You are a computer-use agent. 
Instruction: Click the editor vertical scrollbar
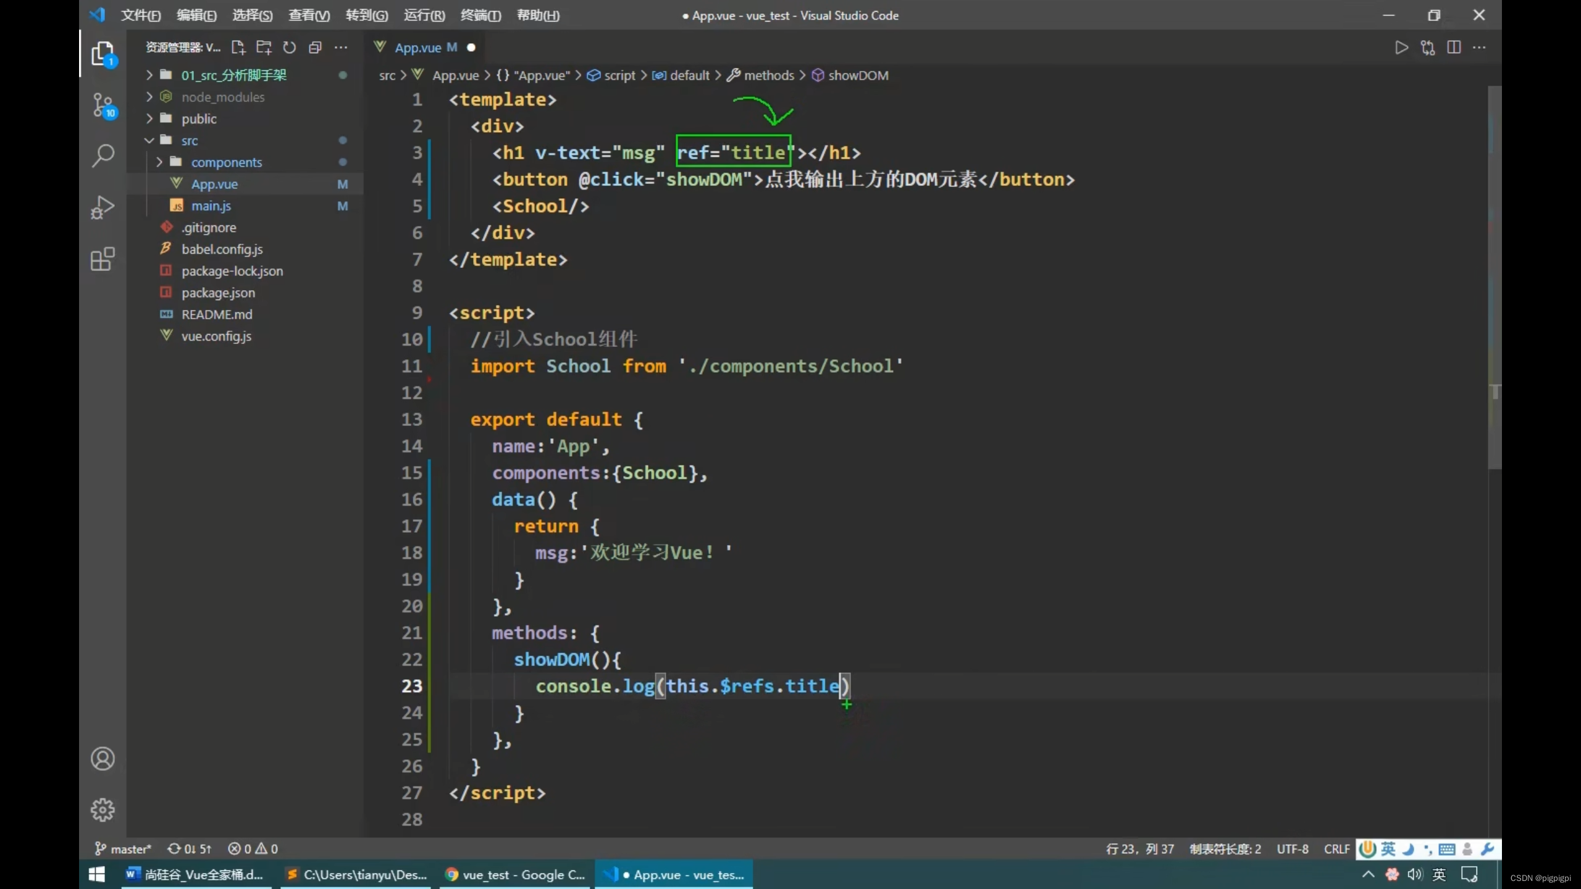click(1495, 278)
